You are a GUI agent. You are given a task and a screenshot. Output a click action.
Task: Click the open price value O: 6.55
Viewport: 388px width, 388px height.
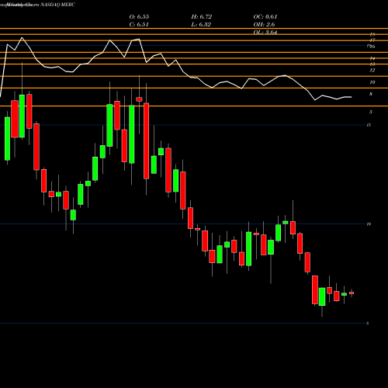139,17
